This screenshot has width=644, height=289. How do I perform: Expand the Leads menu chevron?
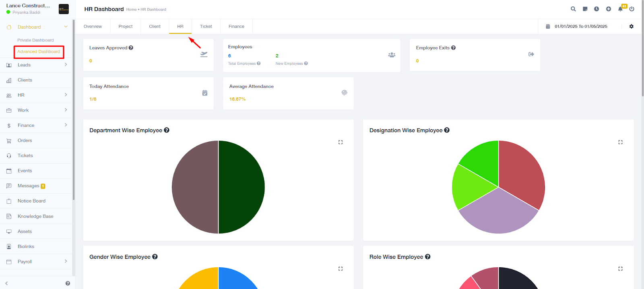pyautogui.click(x=66, y=65)
